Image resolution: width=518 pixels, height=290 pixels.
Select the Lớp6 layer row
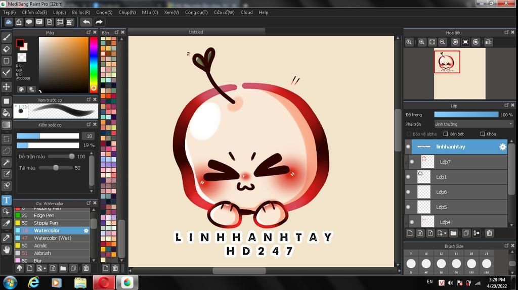(x=456, y=192)
